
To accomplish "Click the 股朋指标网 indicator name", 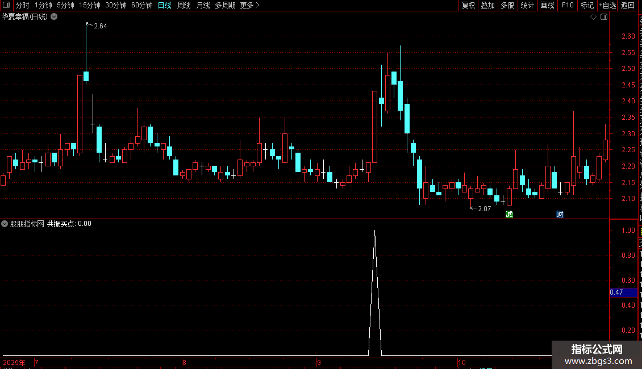I will tap(27, 224).
